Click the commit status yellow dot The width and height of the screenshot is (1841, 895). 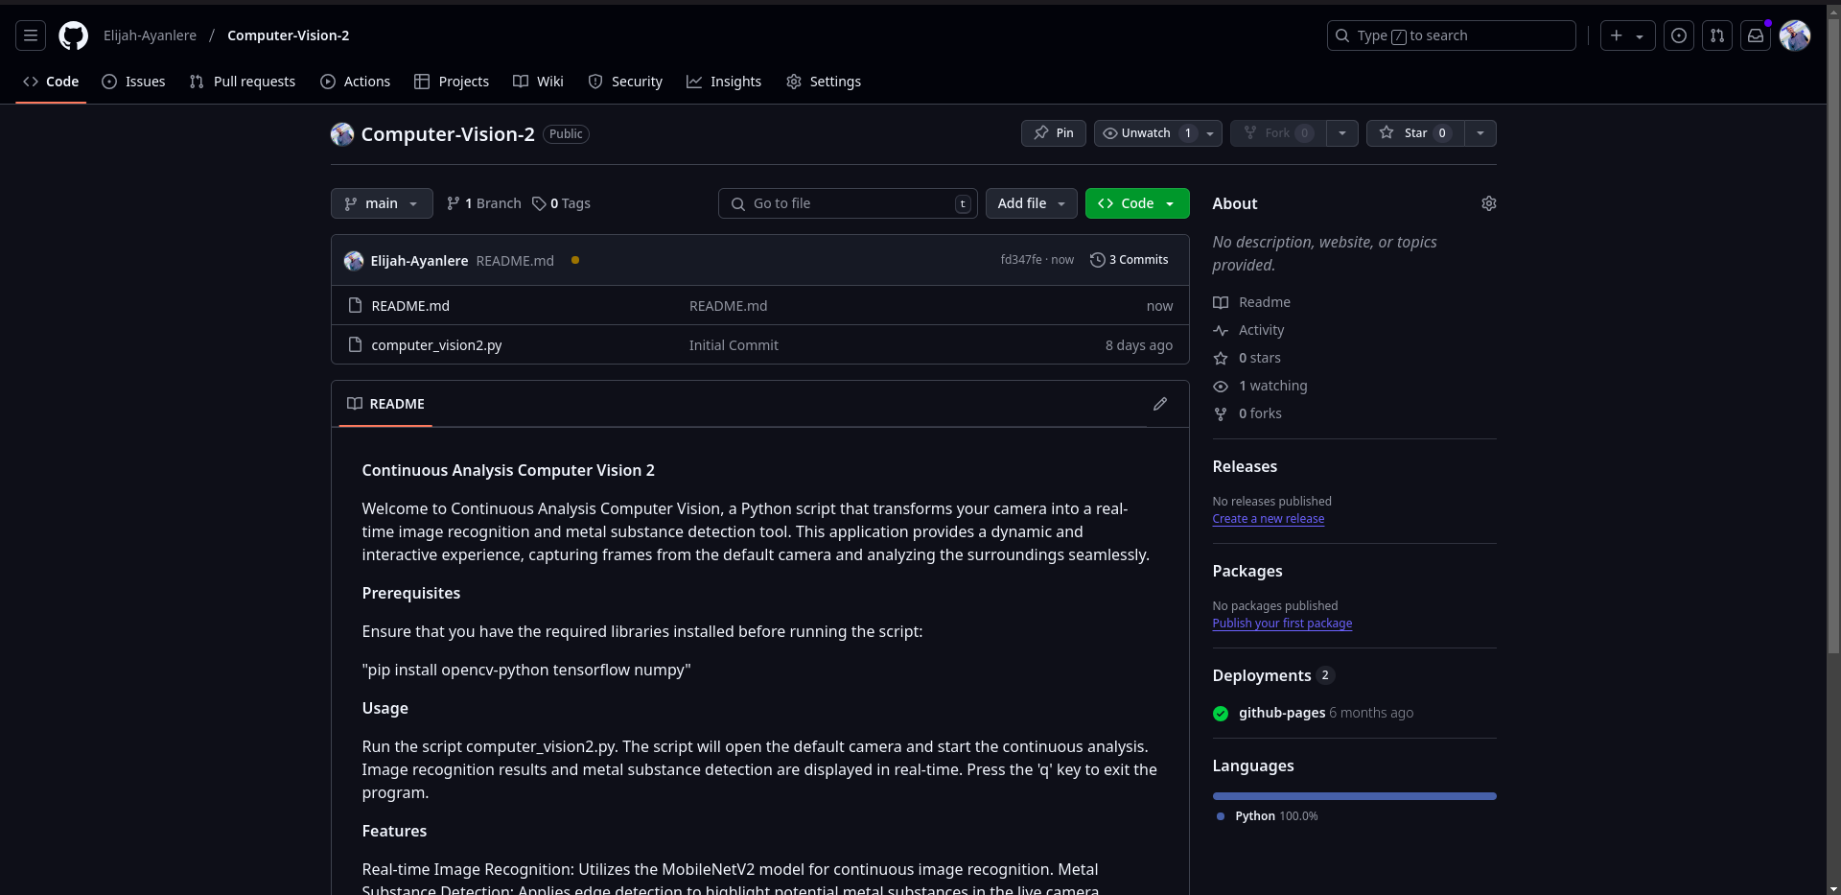point(575,260)
